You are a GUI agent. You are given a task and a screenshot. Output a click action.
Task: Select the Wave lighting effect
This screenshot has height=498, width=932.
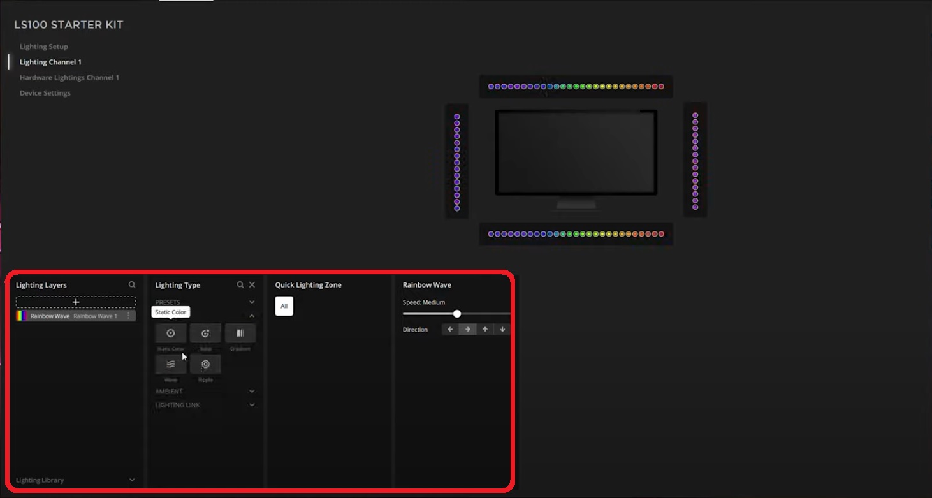coord(171,364)
